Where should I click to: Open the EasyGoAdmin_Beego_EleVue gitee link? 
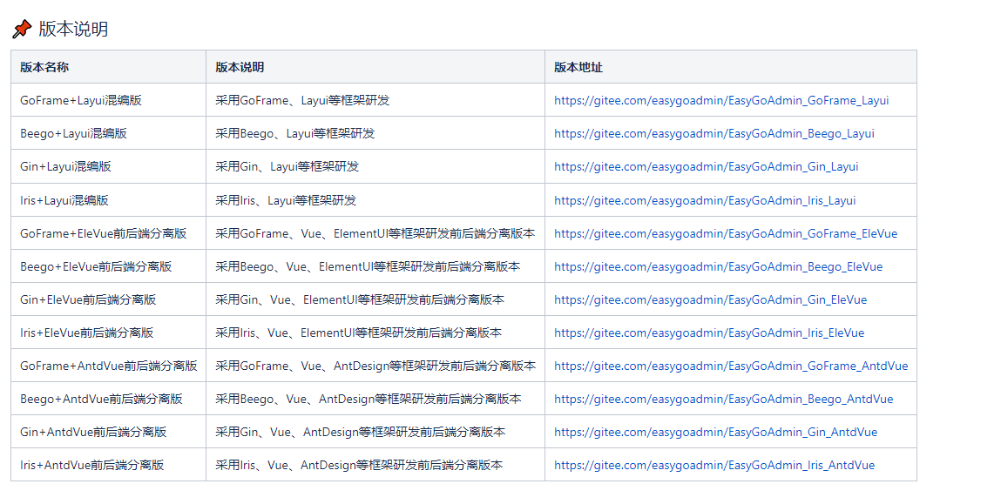pyautogui.click(x=718, y=266)
